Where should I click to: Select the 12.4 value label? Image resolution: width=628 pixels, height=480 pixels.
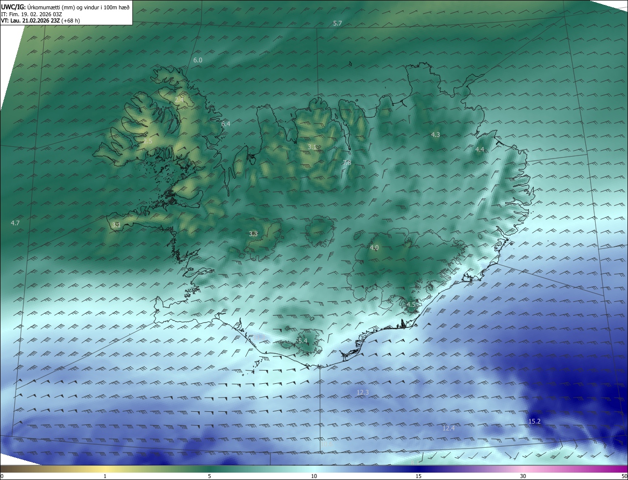click(448, 428)
